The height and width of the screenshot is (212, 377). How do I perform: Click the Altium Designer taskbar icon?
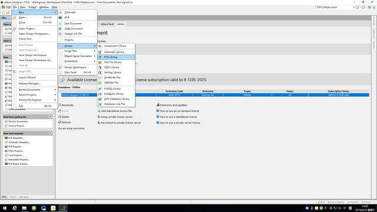63,208
